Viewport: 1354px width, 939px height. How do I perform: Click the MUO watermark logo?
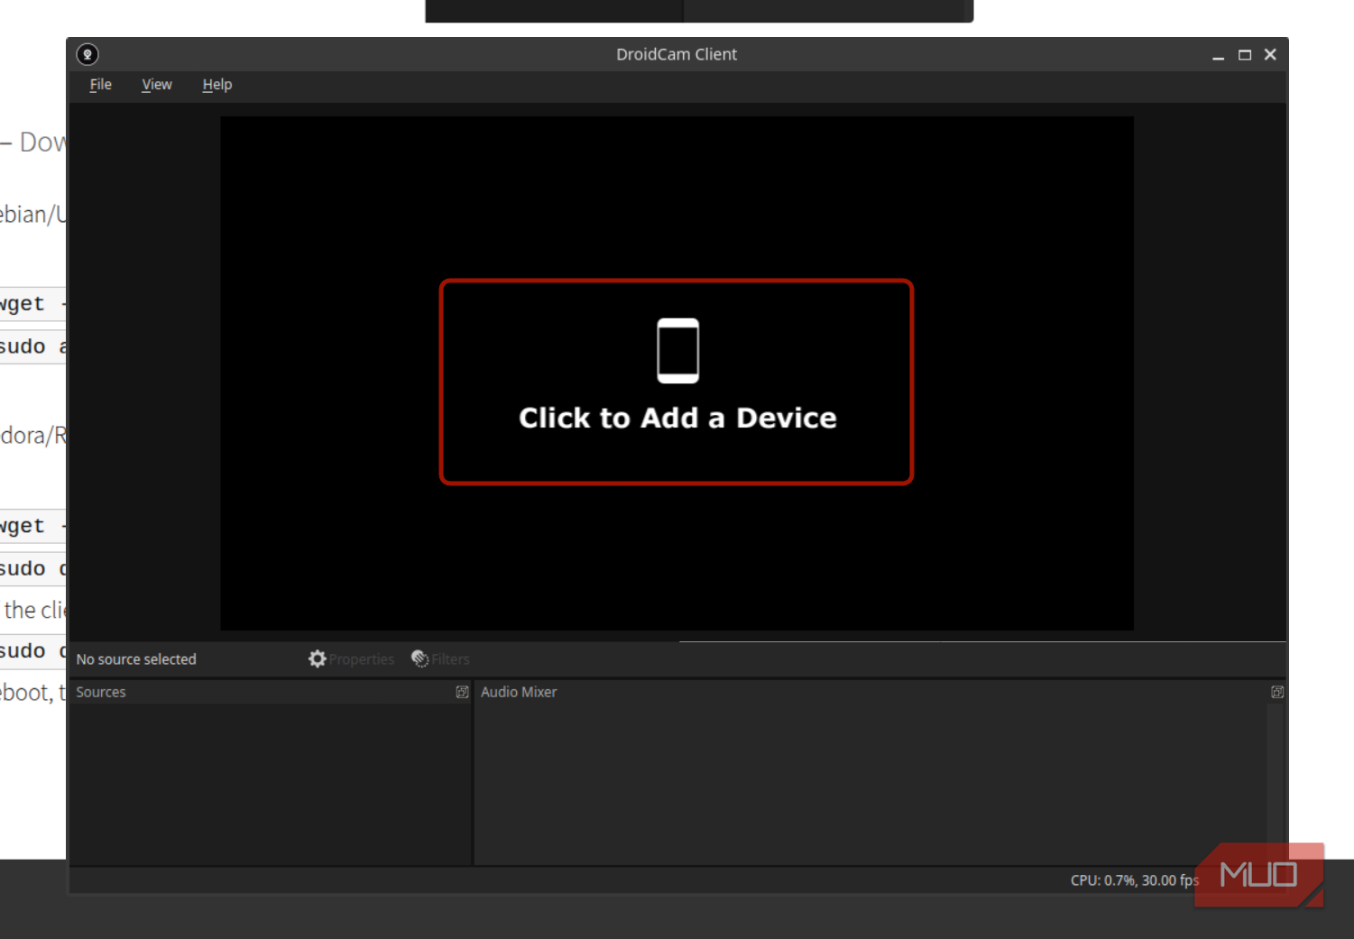pyautogui.click(x=1259, y=874)
